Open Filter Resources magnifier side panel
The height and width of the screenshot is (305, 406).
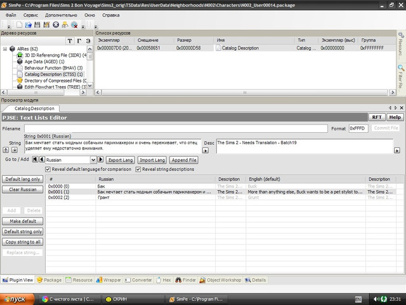(x=401, y=68)
